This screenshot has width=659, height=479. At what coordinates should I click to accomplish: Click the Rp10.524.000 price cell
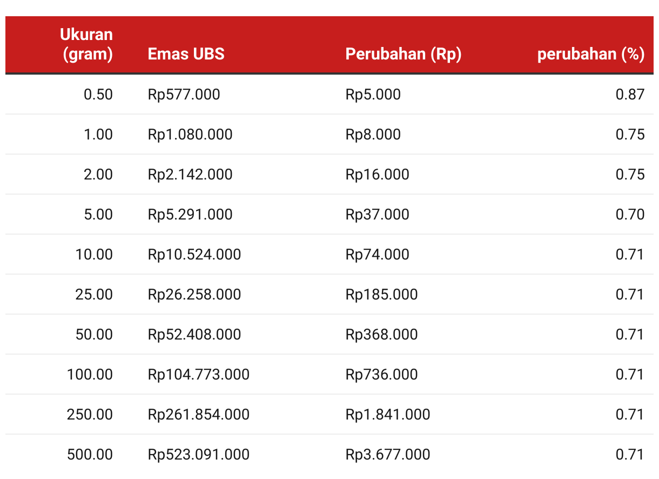194,255
